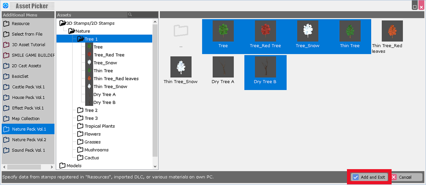Viewport: 426px width, 185px height.
Task: Expand the Models folder
Action: [73, 166]
